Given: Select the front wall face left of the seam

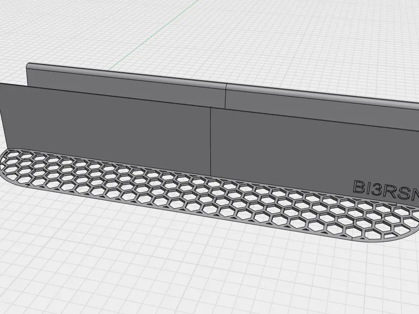Looking at the screenshot, I should pos(105,129).
